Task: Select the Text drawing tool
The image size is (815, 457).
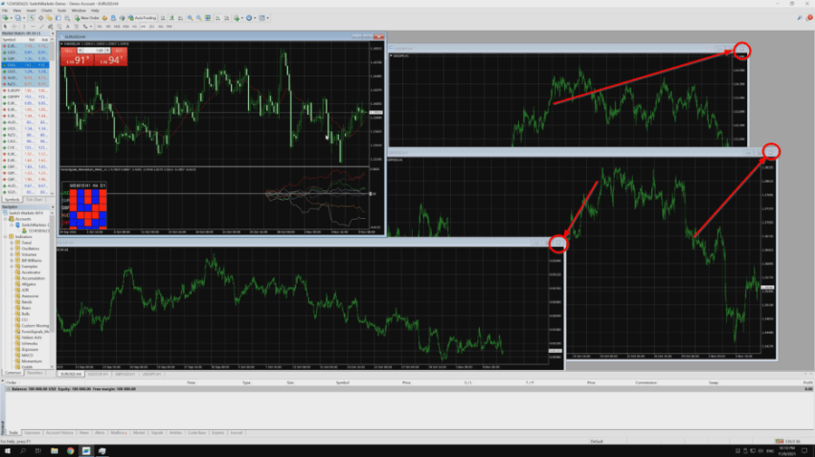Action: 68,26
